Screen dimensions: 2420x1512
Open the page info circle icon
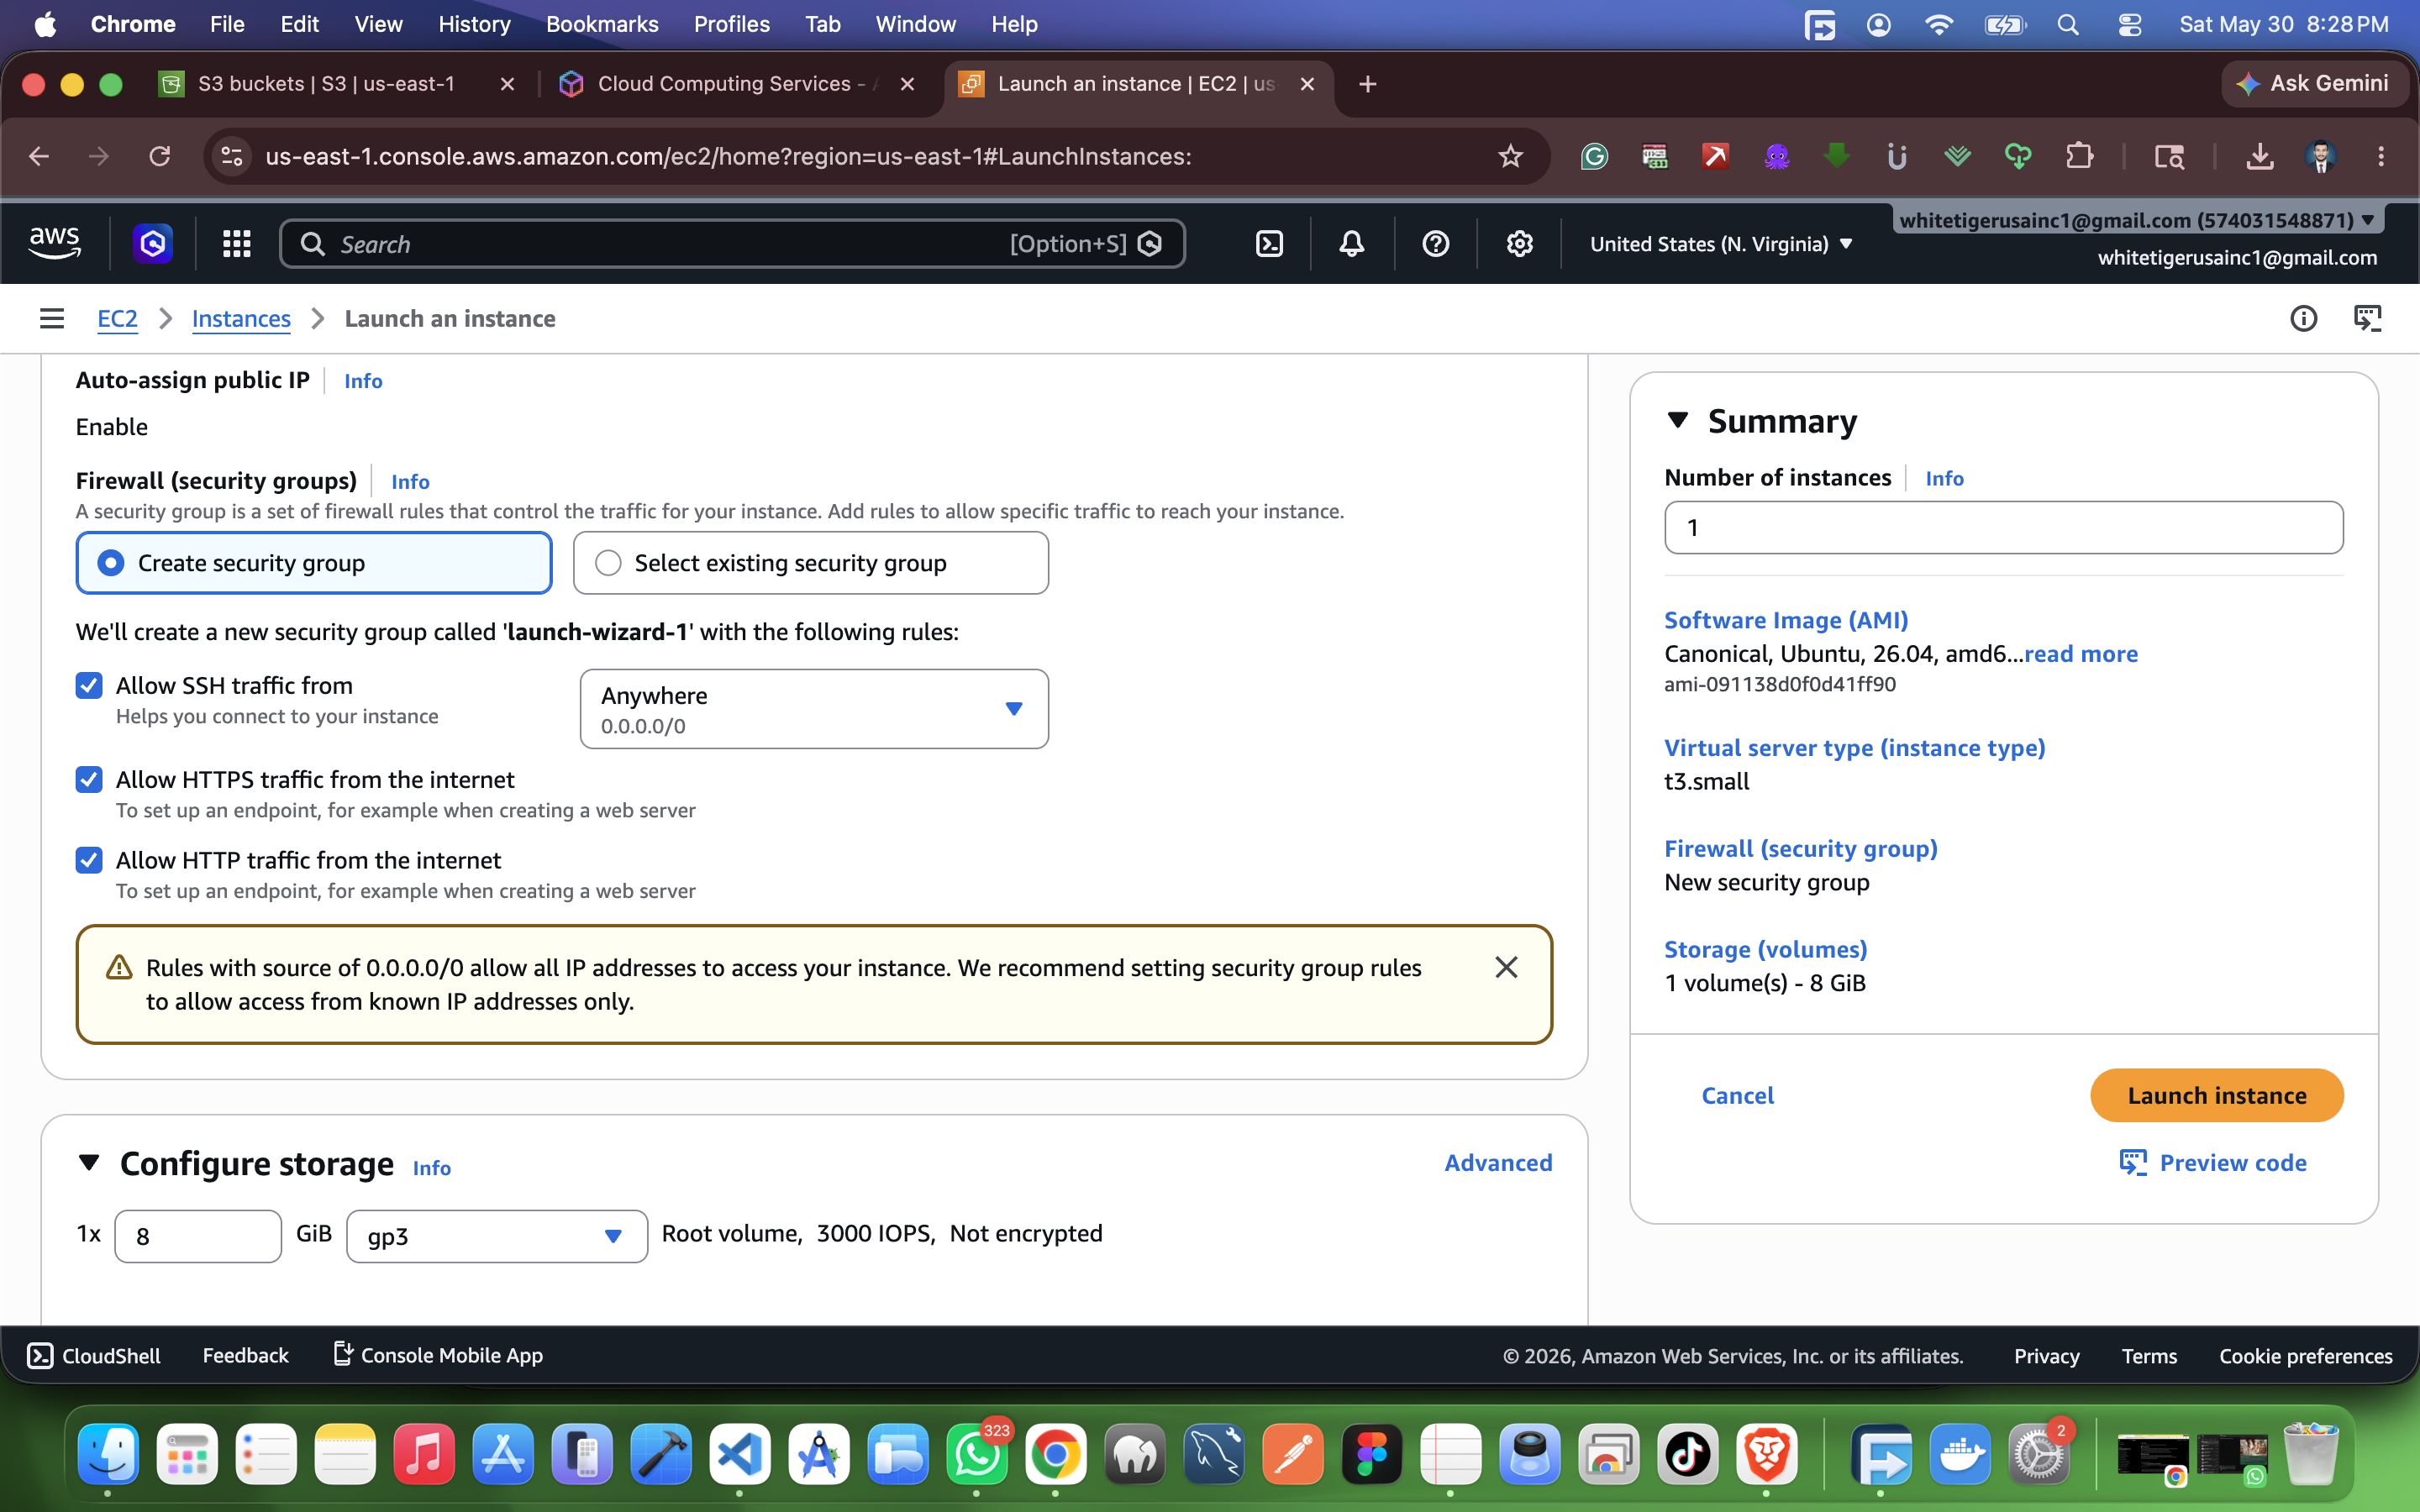click(x=2303, y=318)
